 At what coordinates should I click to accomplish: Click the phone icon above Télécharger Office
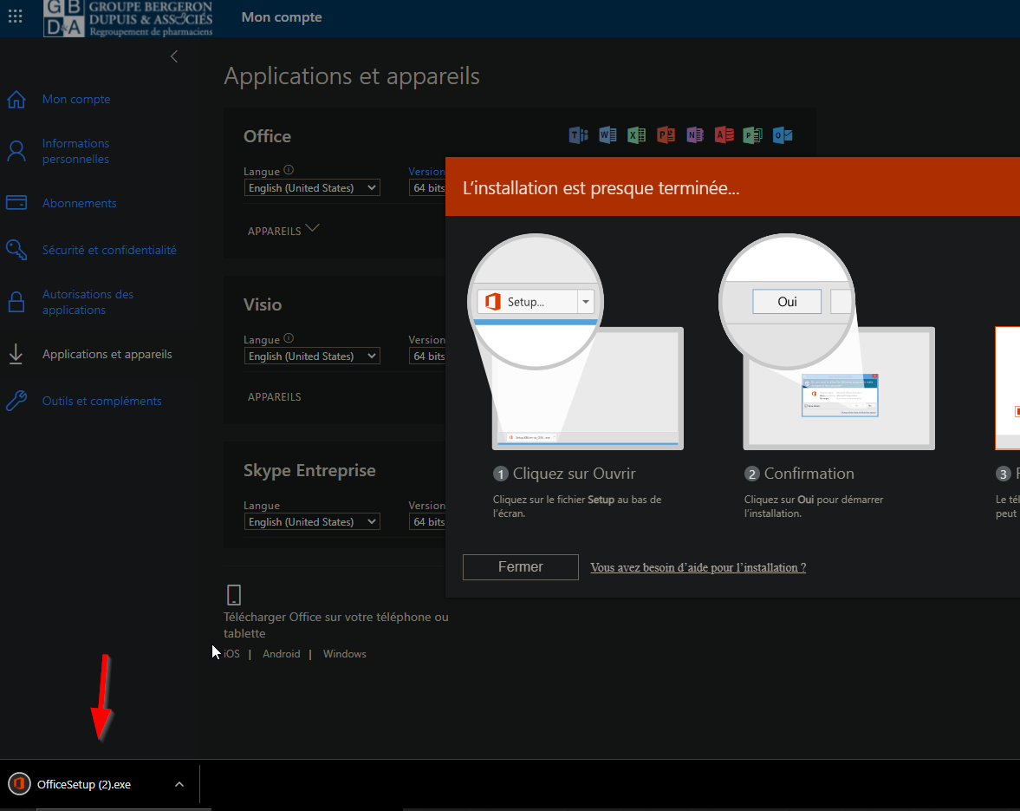click(x=233, y=595)
